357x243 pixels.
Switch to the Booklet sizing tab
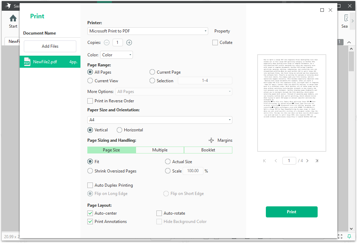(x=208, y=150)
